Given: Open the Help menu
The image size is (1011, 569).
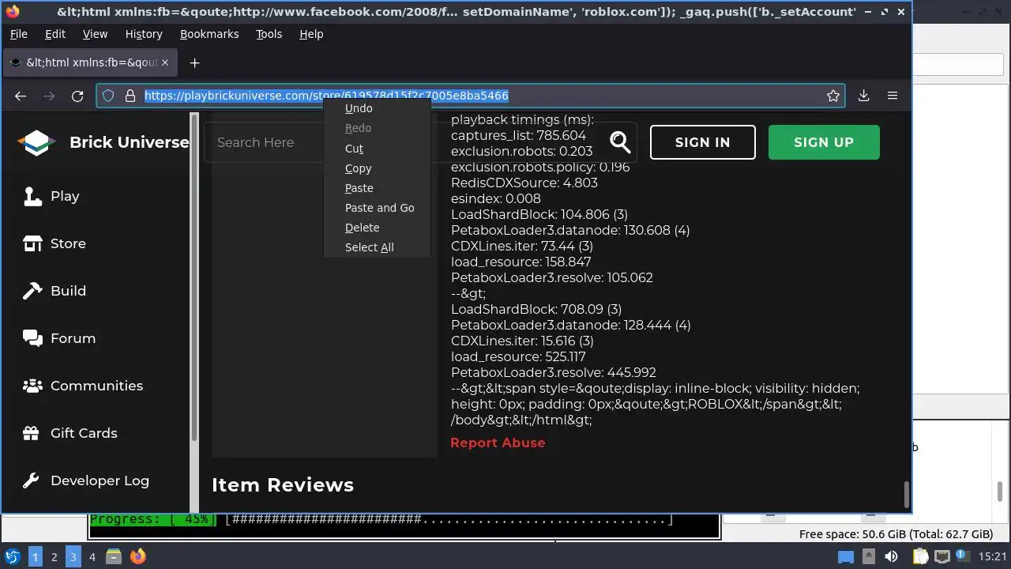Looking at the screenshot, I should pos(311,34).
